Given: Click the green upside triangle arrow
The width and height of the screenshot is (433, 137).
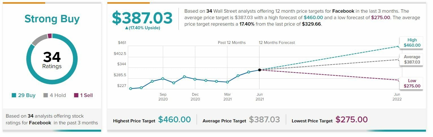Looking at the screenshot, I should click(126, 28).
